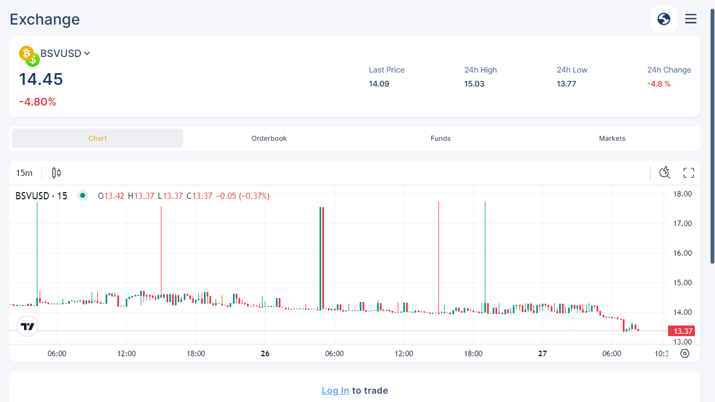
Task: Enter chart fullscreen mode
Action: (x=689, y=173)
